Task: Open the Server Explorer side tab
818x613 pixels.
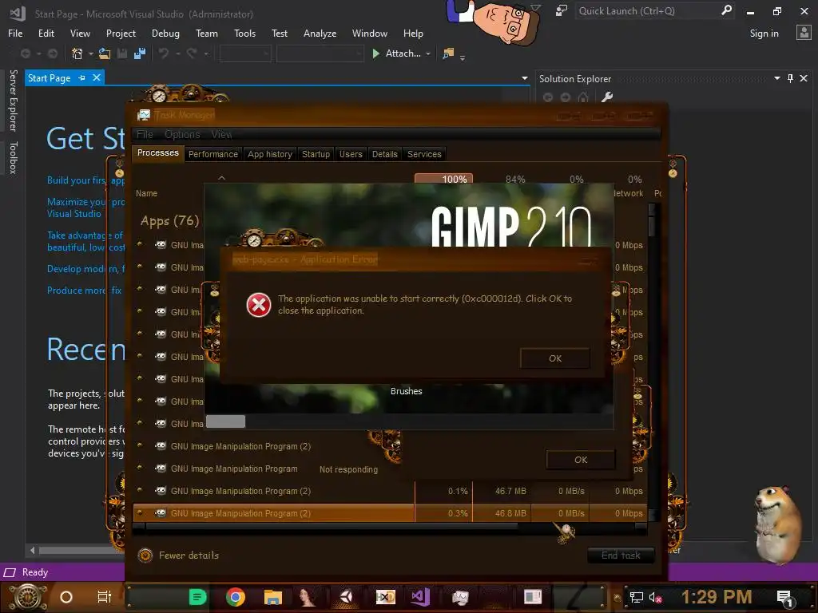Action: tap(13, 100)
